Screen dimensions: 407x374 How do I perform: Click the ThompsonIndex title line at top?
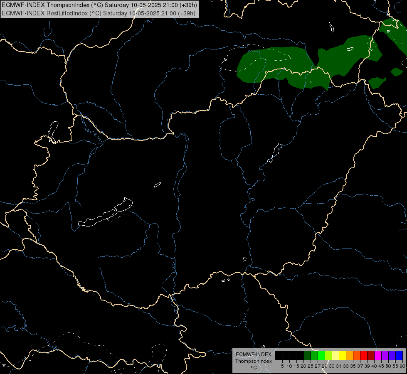[x=99, y=5]
